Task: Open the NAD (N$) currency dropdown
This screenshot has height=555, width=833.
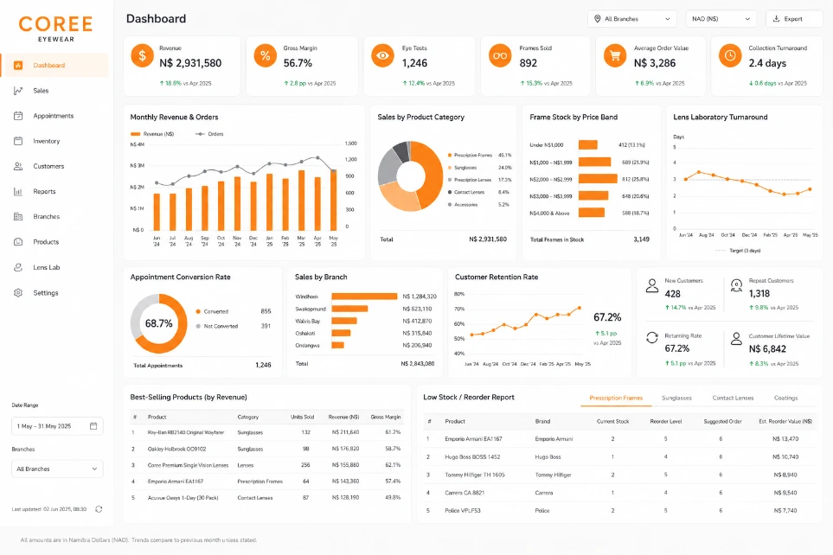Action: point(721,19)
